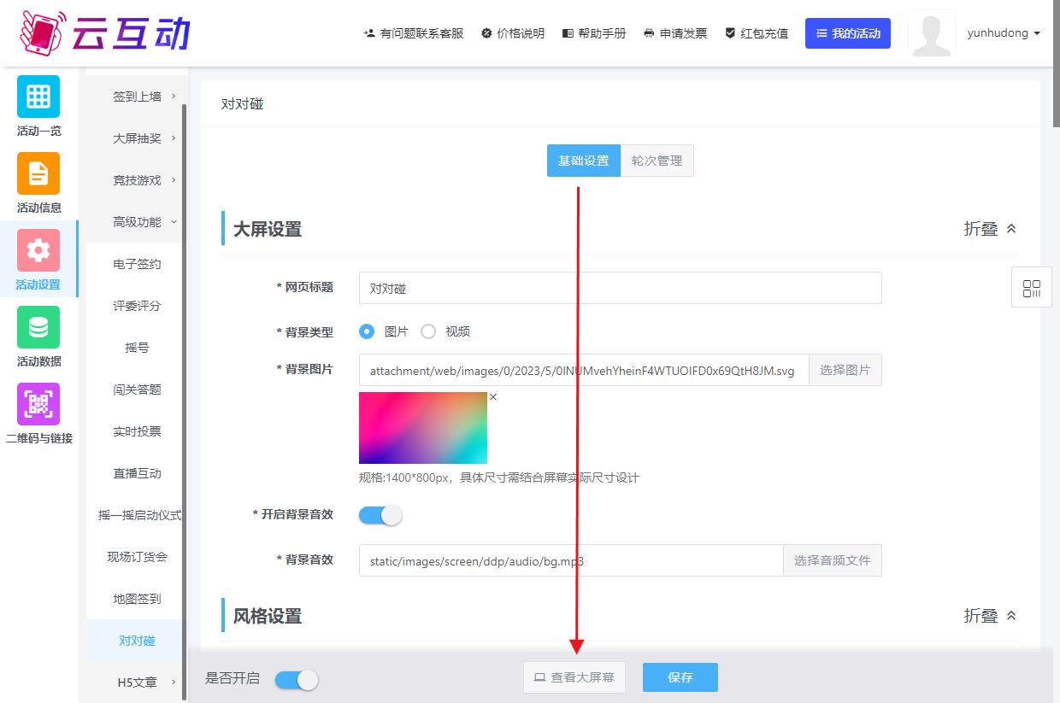Select the 活动设置 gear icon
The image size is (1060, 703).
click(38, 250)
